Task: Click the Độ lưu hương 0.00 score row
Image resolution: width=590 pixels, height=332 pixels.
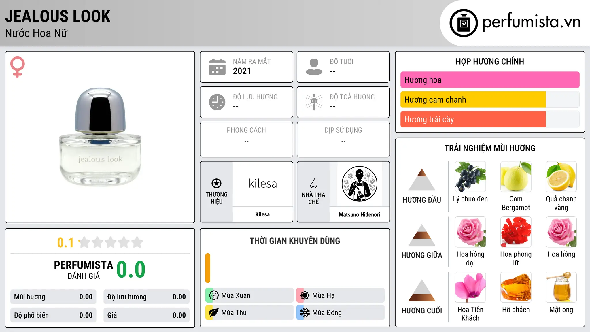Action: click(x=146, y=297)
